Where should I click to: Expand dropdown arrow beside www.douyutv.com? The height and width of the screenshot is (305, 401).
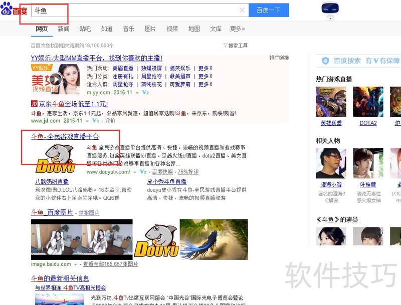135,172
